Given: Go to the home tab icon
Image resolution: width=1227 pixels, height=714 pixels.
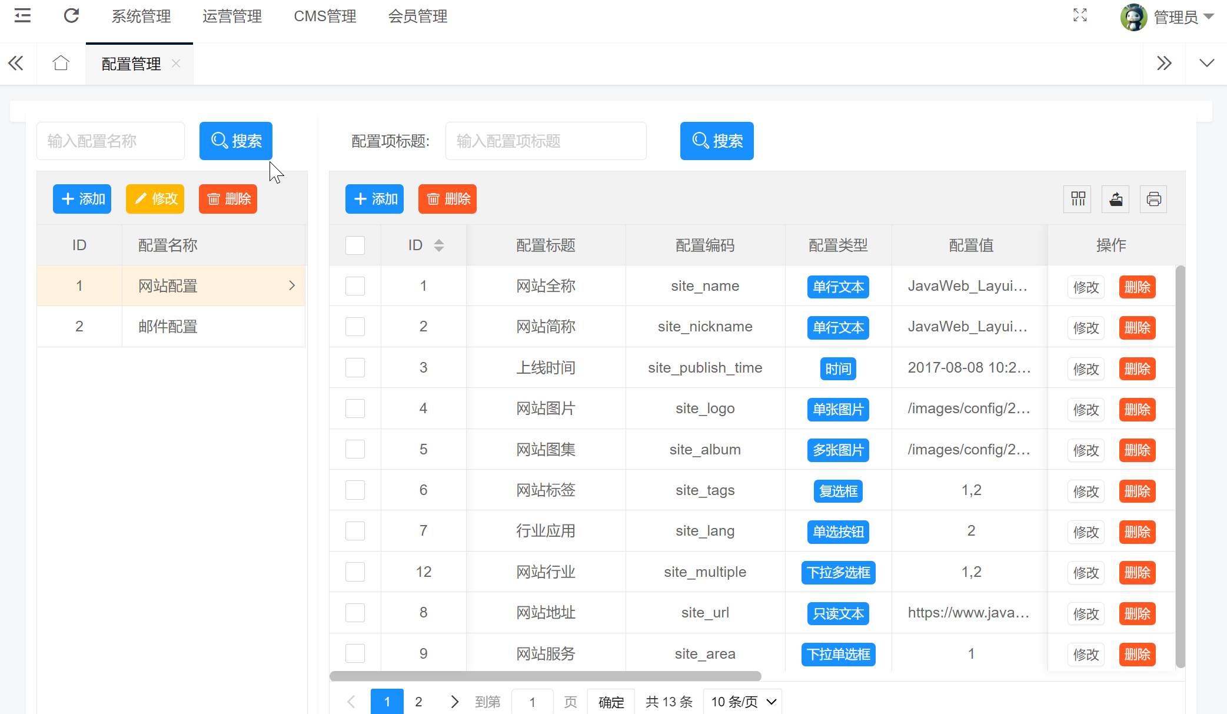Looking at the screenshot, I should (61, 63).
